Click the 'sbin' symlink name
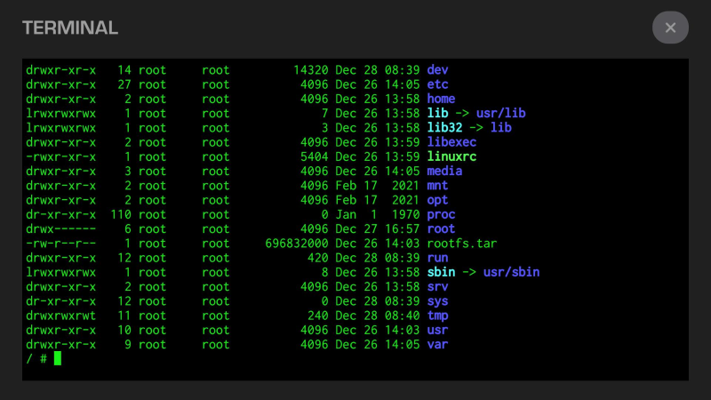Viewport: 711px width, 400px height. click(x=441, y=272)
